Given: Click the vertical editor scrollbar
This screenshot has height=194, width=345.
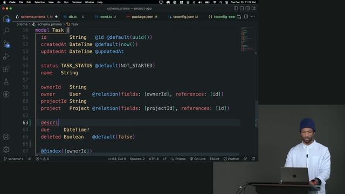Looking at the screenshot, I should pyautogui.click(x=257, y=114).
